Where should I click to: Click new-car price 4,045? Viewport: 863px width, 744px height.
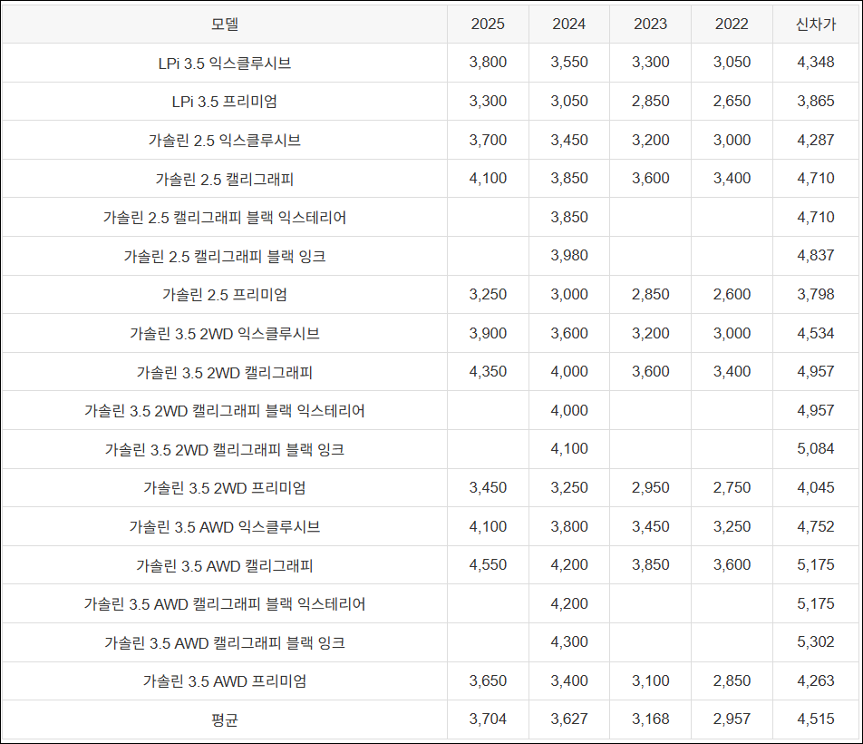pos(816,487)
